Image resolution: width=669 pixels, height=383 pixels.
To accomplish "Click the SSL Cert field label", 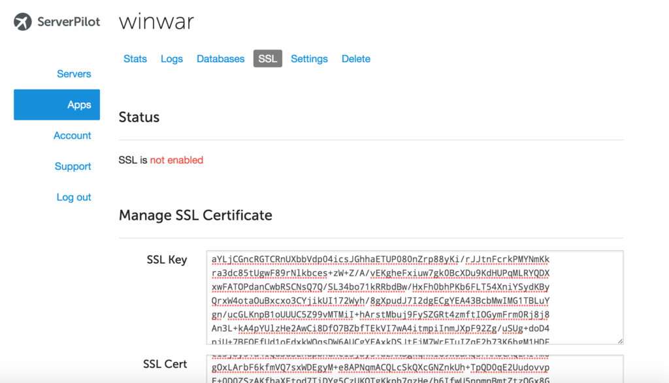I will click(165, 364).
